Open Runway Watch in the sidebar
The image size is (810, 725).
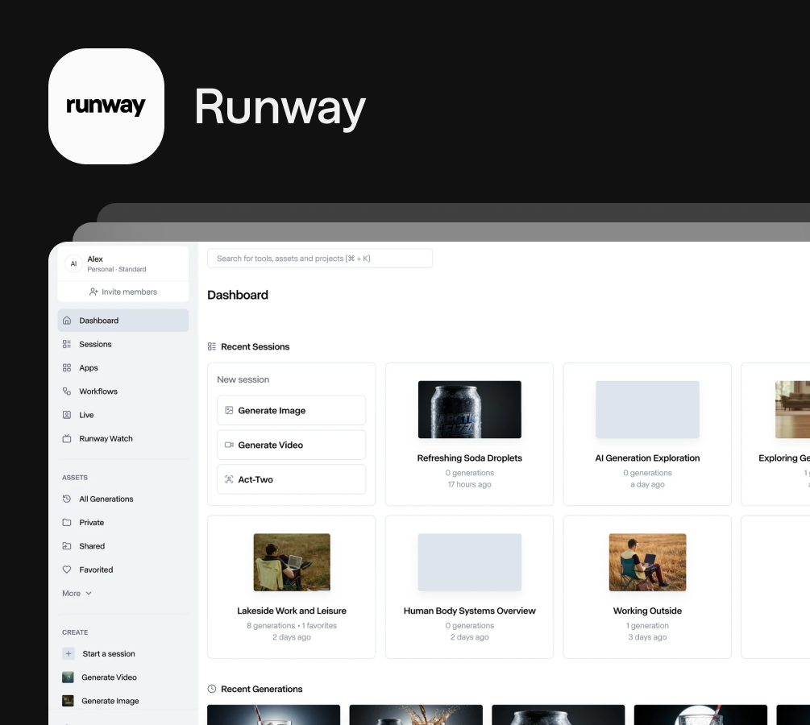[x=123, y=438]
